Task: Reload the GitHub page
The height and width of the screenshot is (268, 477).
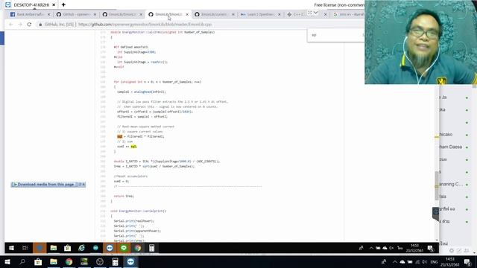Action: 29,25
